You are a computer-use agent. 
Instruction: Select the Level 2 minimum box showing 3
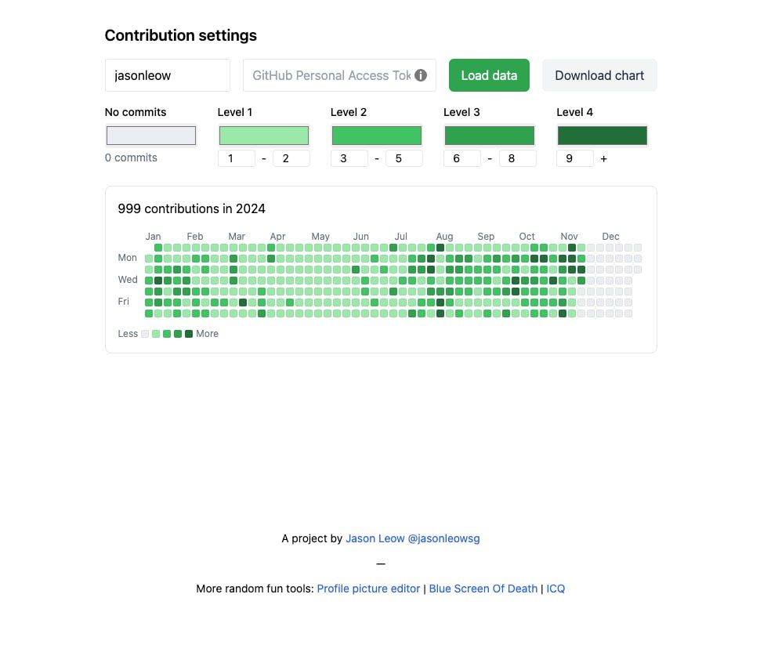[x=349, y=158]
